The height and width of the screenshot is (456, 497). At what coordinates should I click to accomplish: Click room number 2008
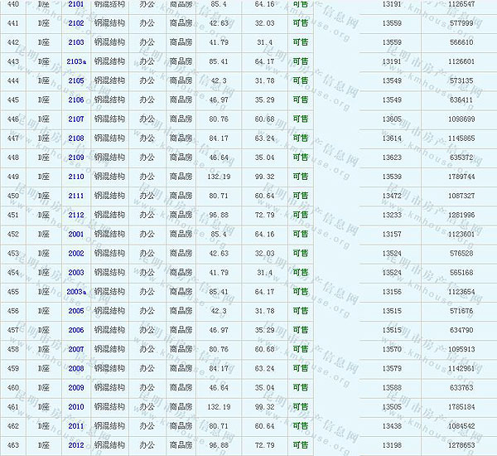(x=76, y=368)
